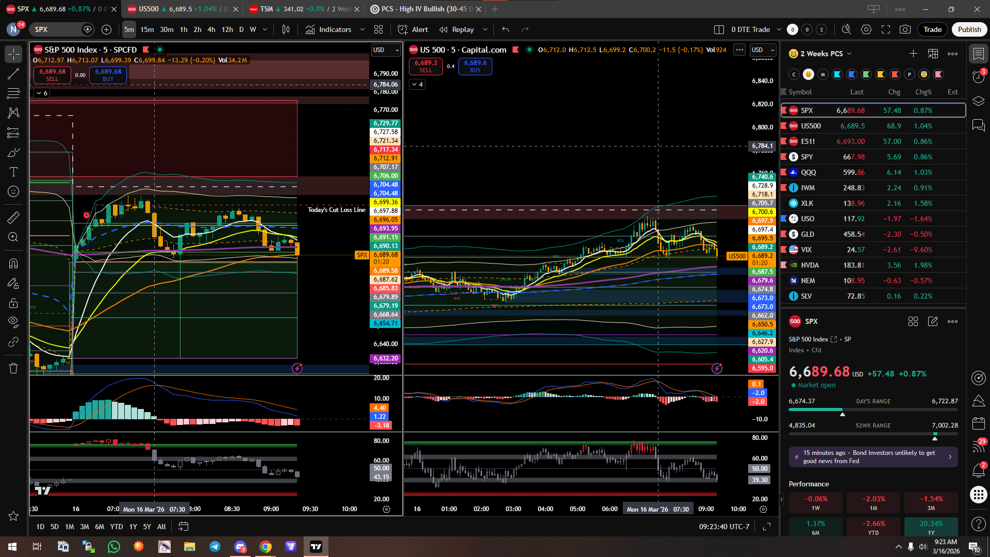Open USD currency dropdown on left chart
990x557 pixels.
(x=386, y=50)
